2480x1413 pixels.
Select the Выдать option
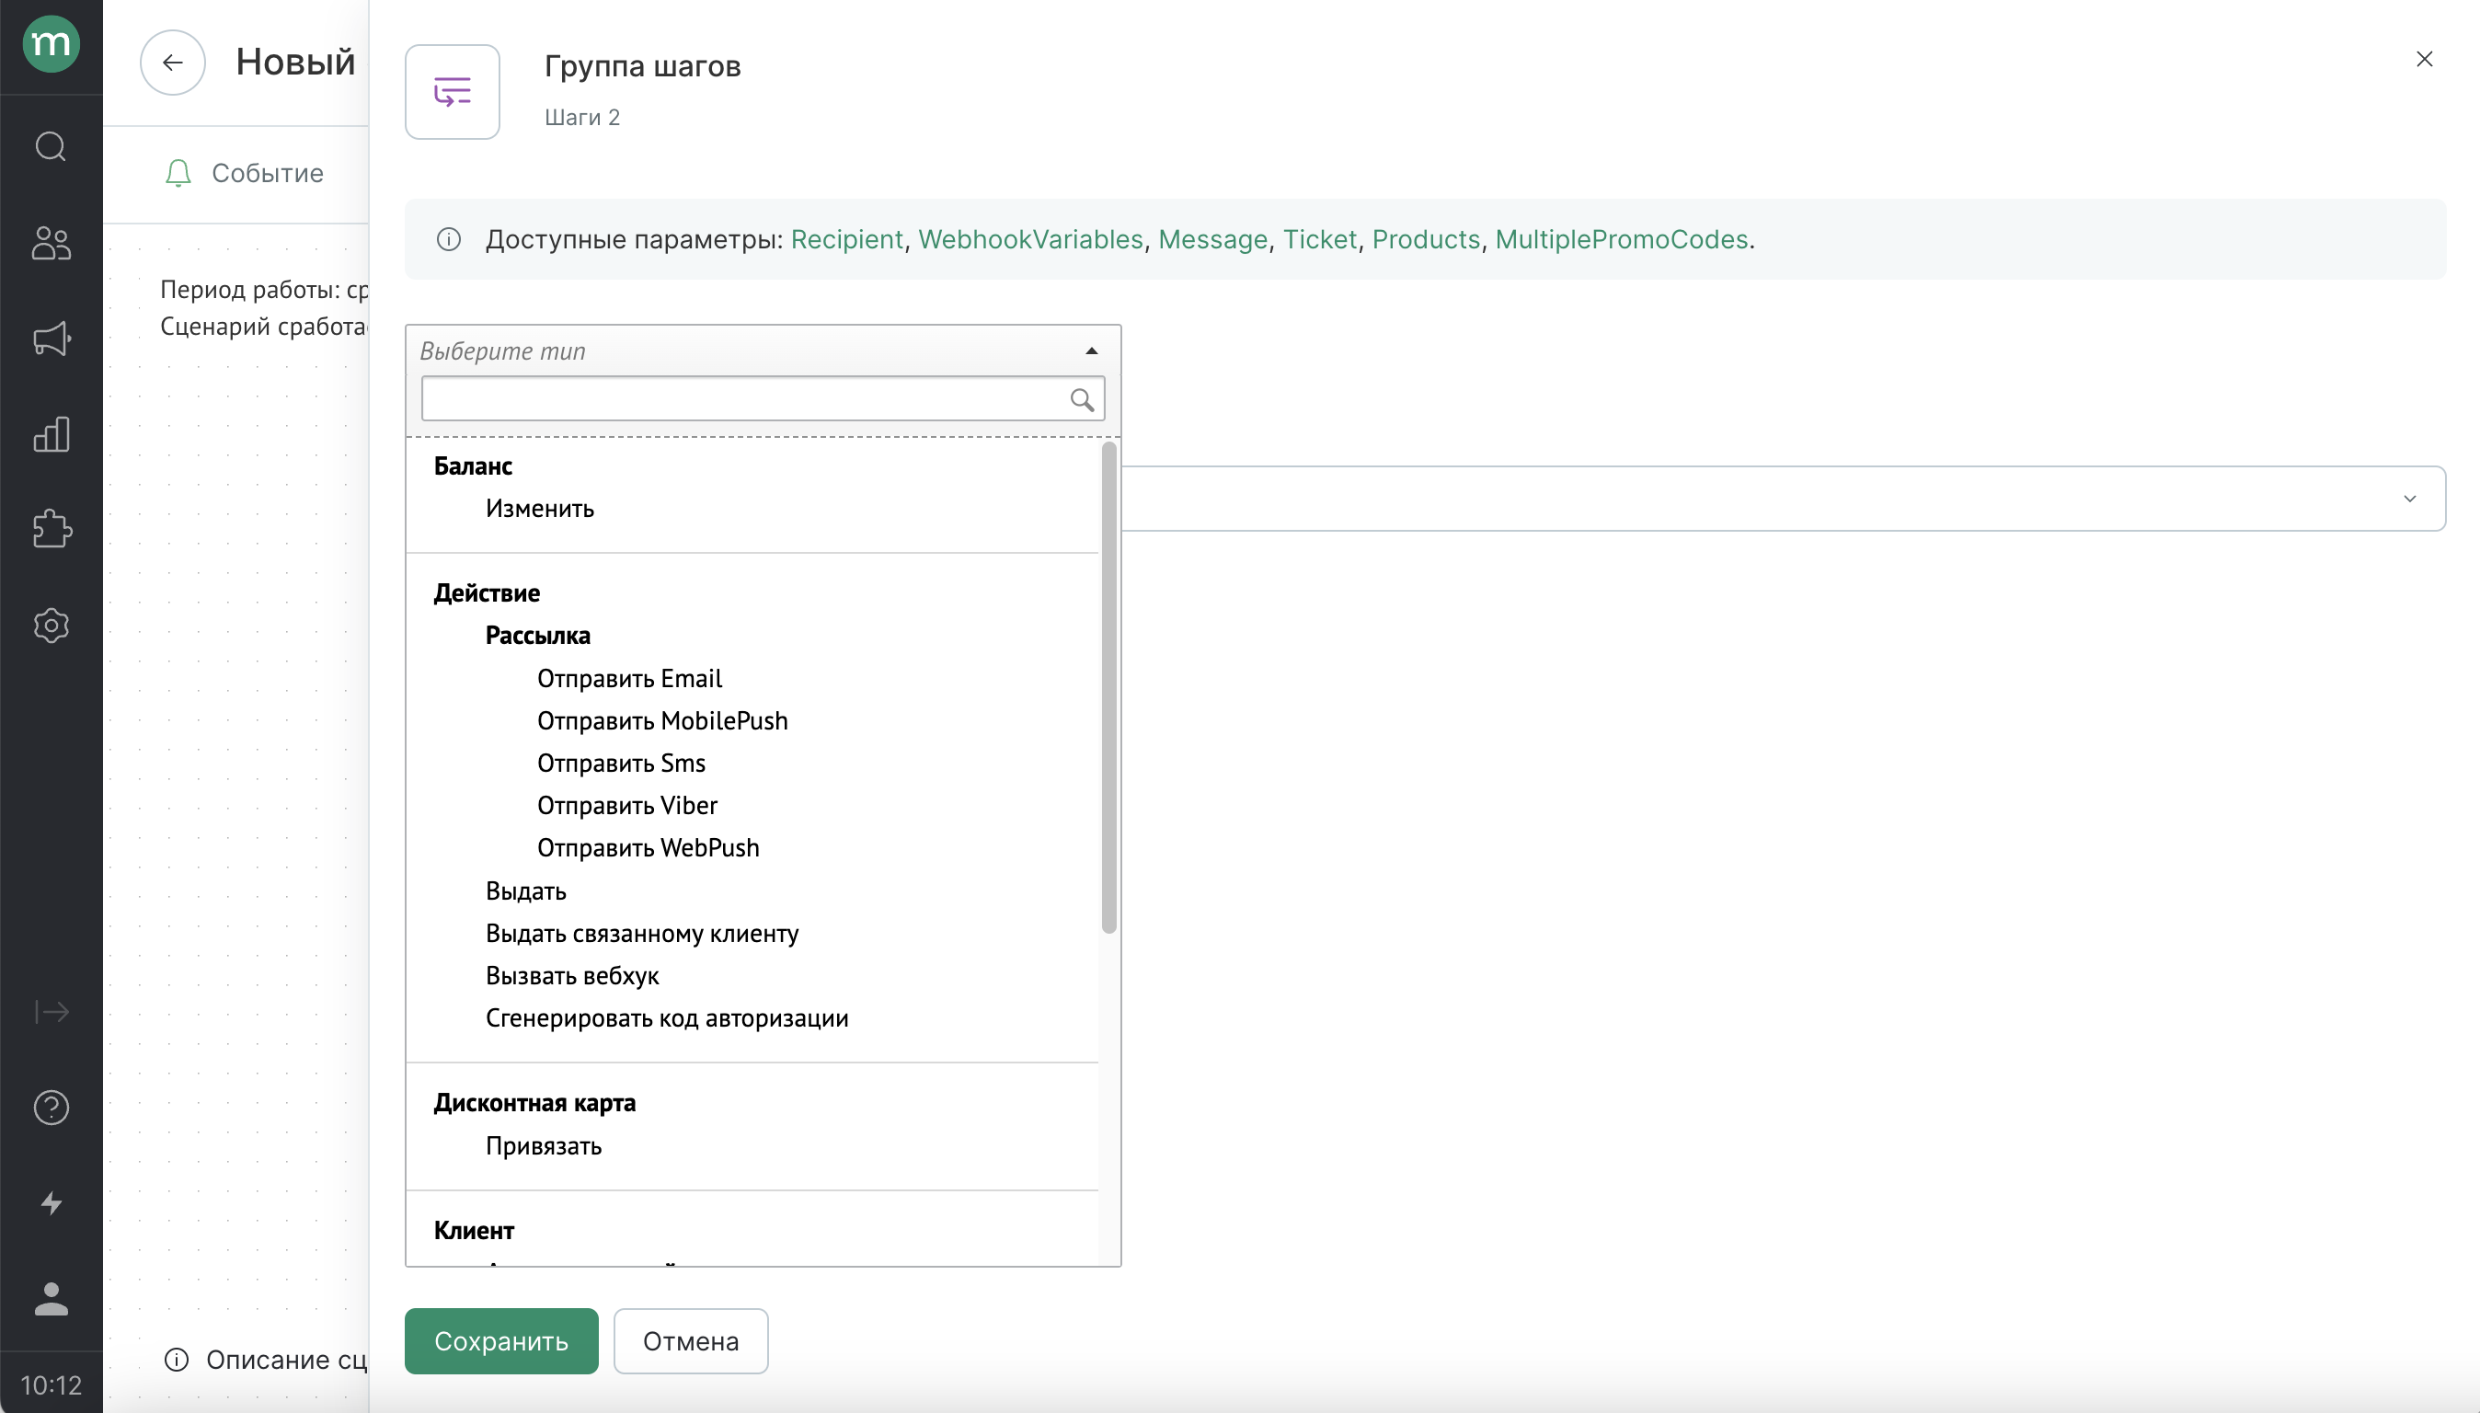click(x=526, y=890)
